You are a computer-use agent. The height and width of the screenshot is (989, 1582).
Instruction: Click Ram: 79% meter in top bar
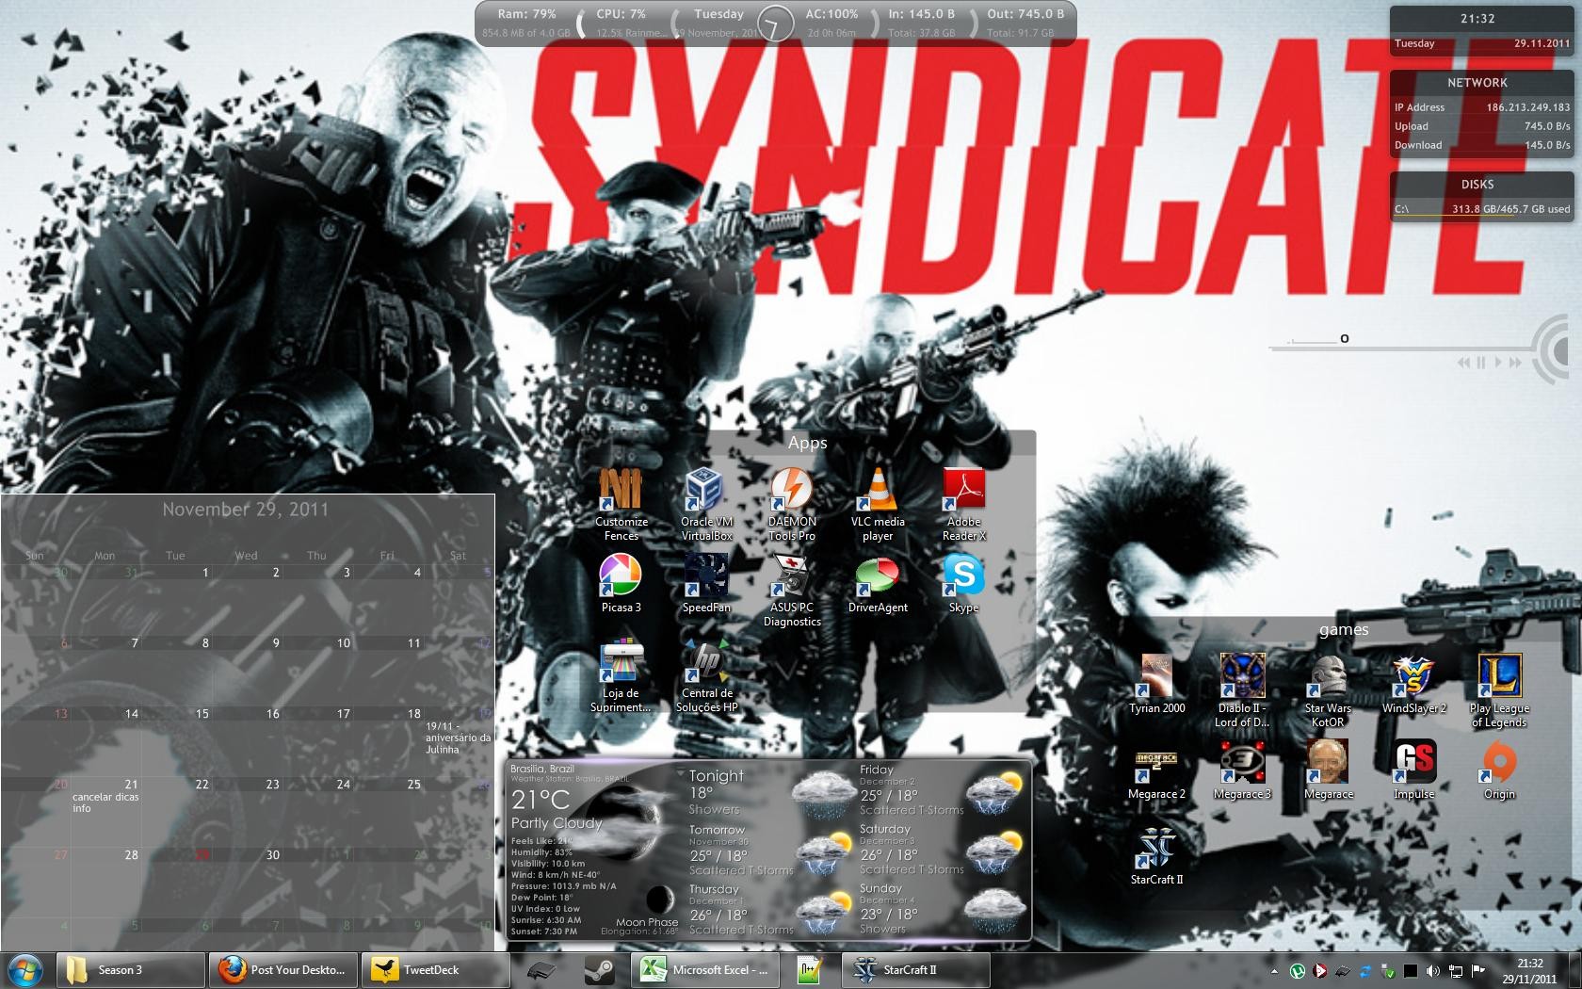(526, 23)
